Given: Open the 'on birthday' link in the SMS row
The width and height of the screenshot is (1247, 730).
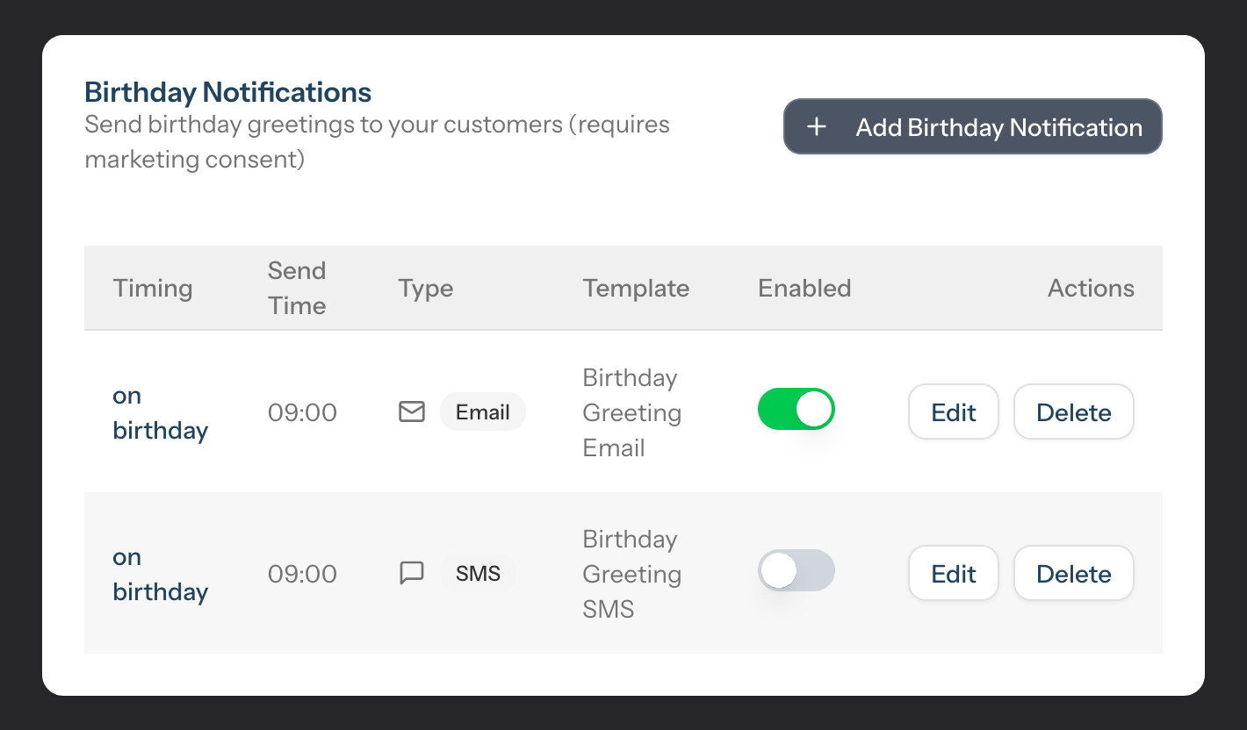Looking at the screenshot, I should click(x=161, y=573).
